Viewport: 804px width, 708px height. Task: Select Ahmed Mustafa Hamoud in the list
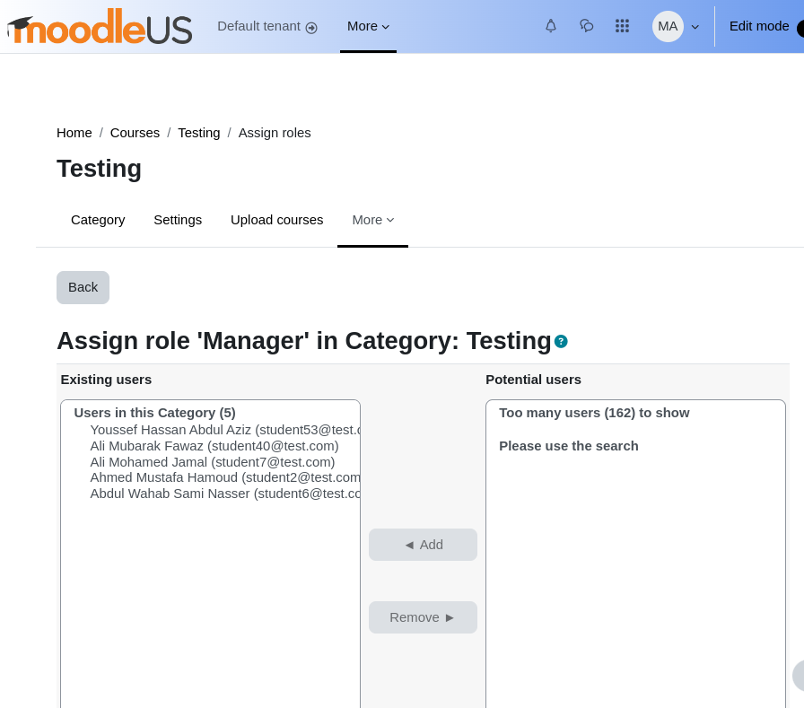pos(225,477)
